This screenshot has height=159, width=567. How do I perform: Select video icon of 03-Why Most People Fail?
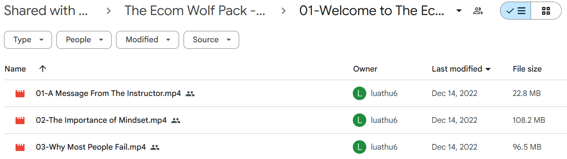(20, 147)
